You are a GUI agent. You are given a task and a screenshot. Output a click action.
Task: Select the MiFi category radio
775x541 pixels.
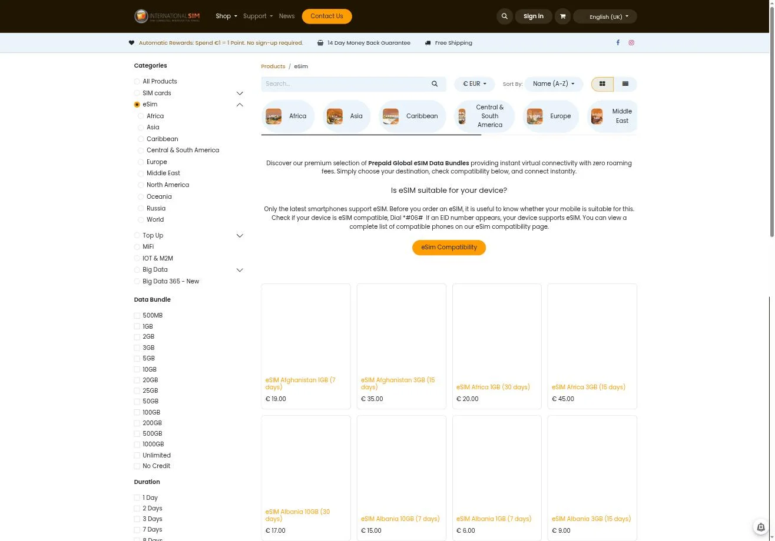(137, 247)
